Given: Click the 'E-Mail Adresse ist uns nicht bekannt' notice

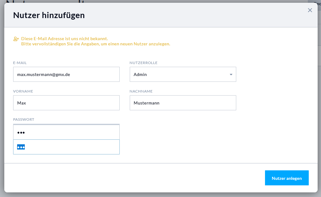Looking at the screenshot, I should pyautogui.click(x=64, y=39).
